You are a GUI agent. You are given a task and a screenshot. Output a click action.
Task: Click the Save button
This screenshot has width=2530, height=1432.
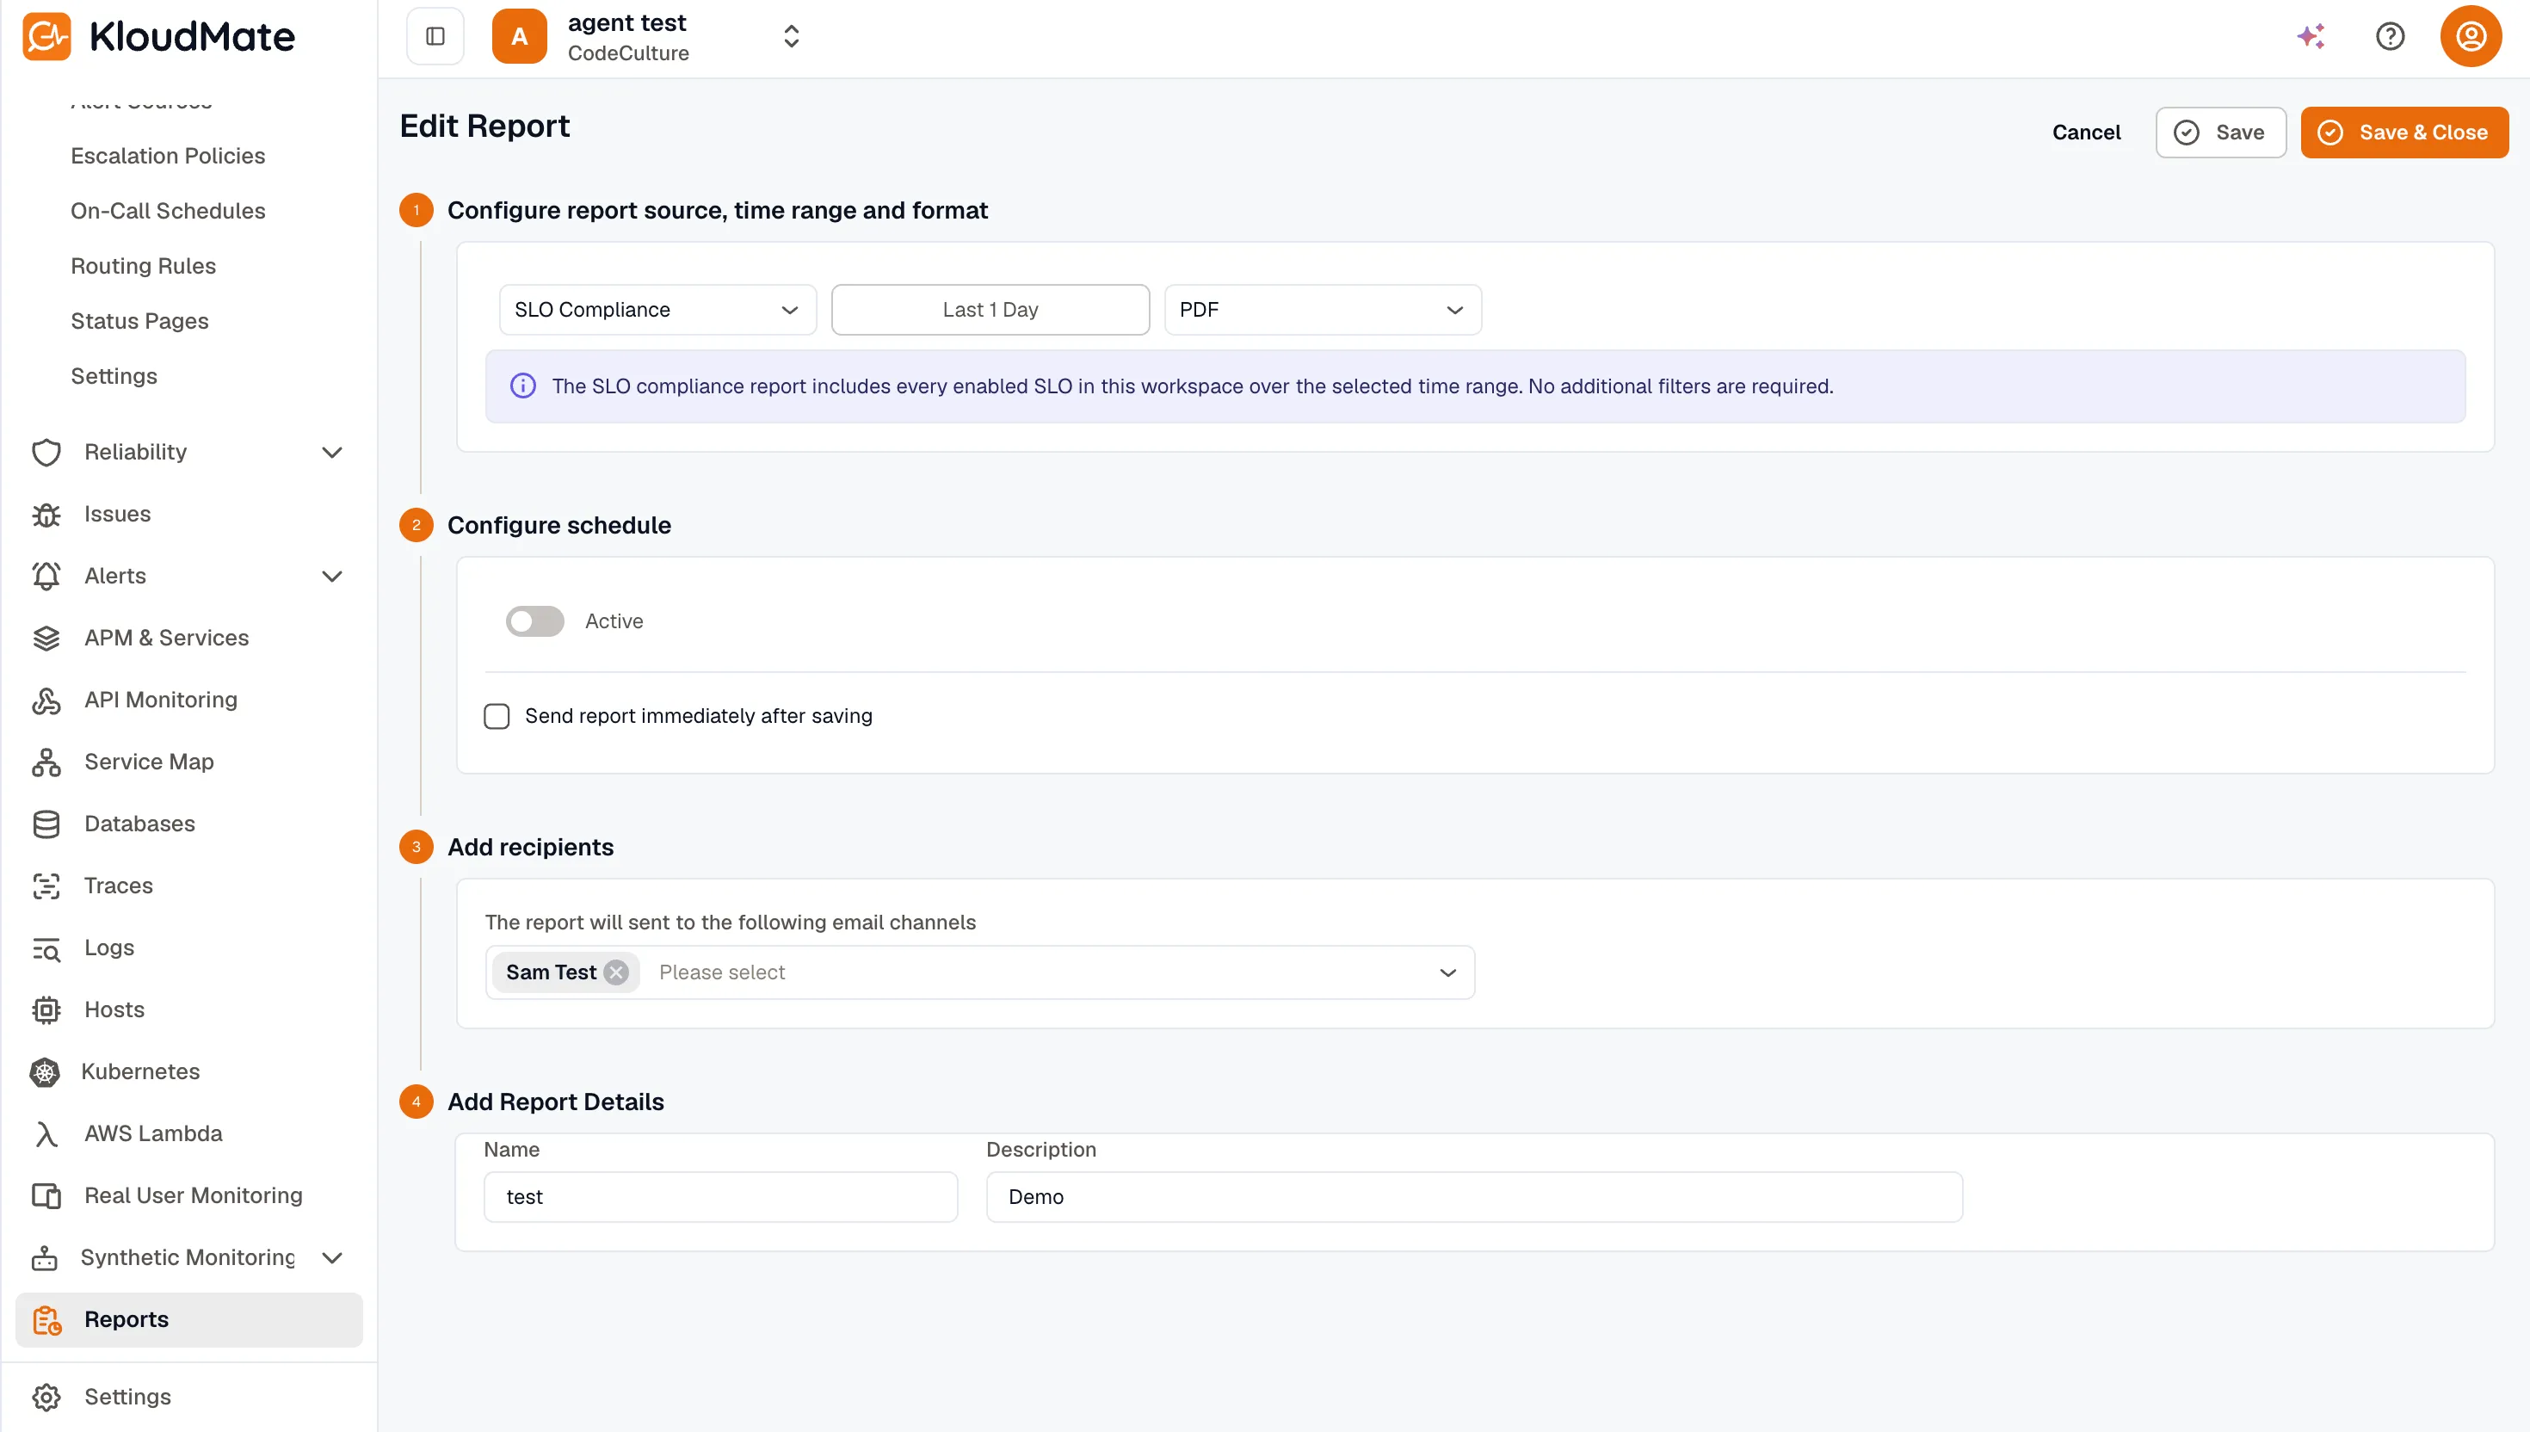pos(2220,133)
